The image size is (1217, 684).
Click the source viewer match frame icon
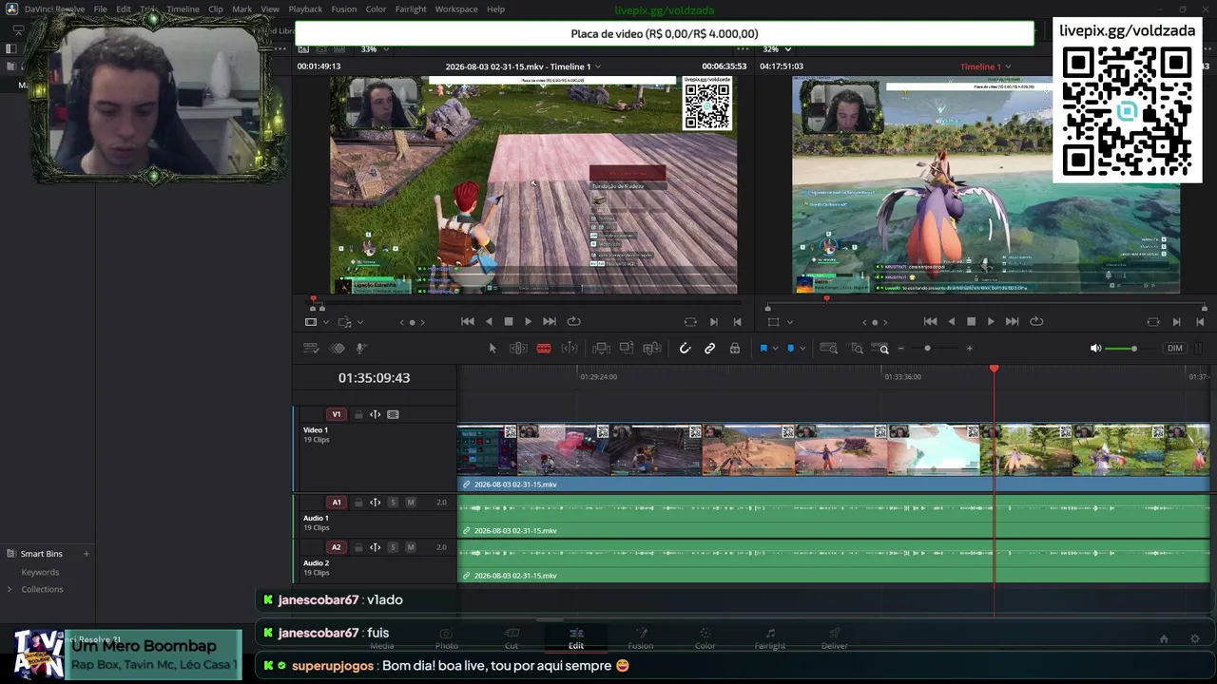pyautogui.click(x=690, y=322)
